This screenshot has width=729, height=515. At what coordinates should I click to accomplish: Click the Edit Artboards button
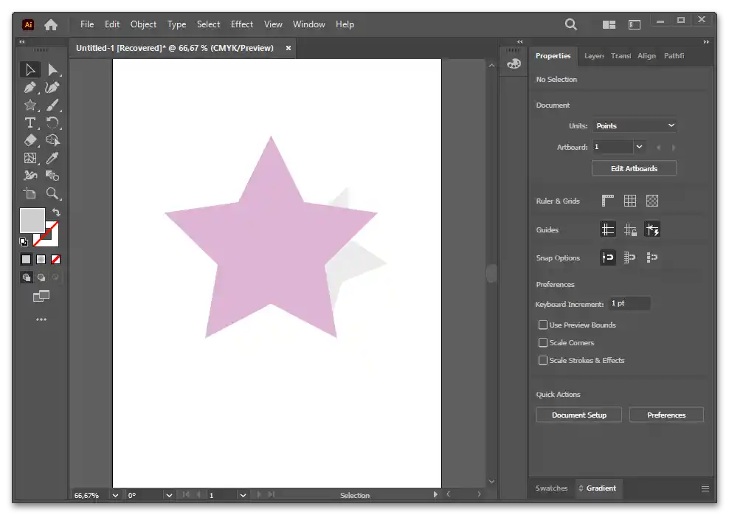point(634,168)
